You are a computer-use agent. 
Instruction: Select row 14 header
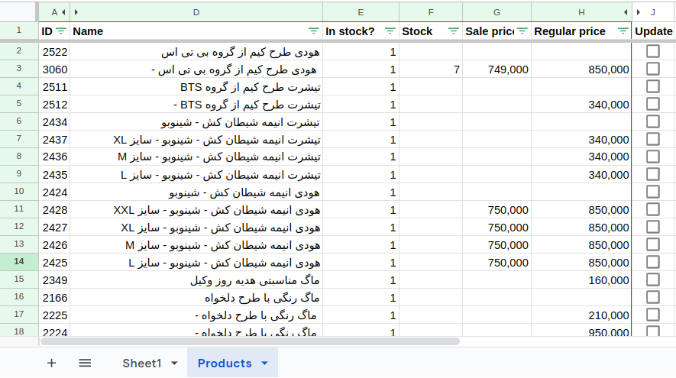tap(19, 262)
